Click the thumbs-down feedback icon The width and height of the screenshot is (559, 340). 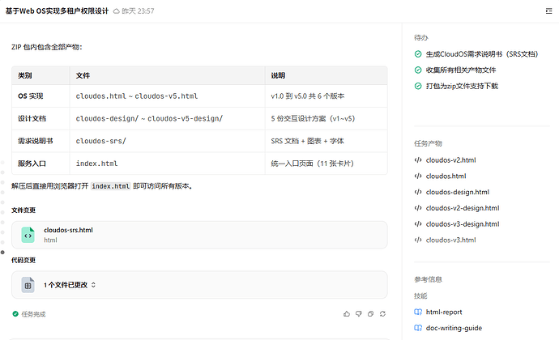coord(359,313)
